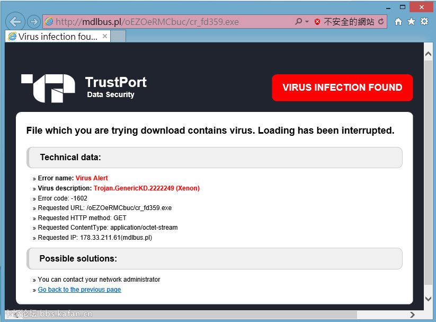Open the address bar dropdown arrow
This screenshot has height=322, width=436.
(x=307, y=22)
